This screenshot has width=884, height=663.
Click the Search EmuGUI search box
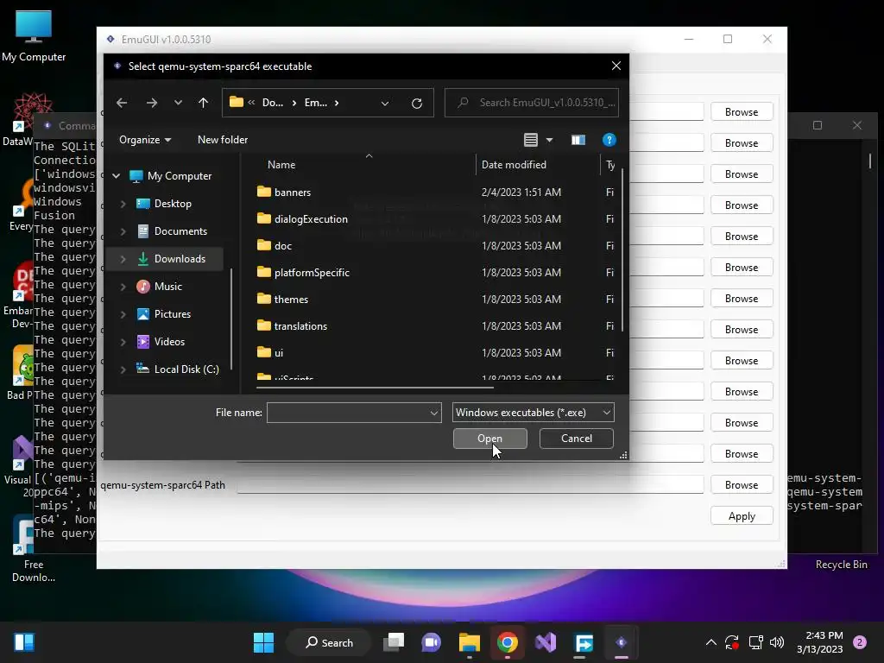point(532,103)
